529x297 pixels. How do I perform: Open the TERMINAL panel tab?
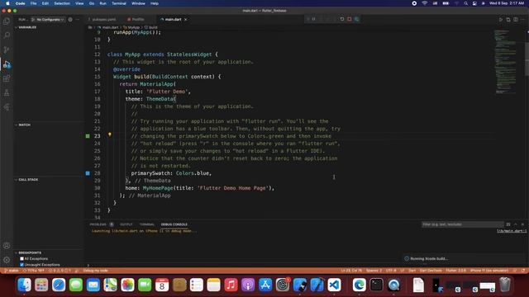(147, 224)
